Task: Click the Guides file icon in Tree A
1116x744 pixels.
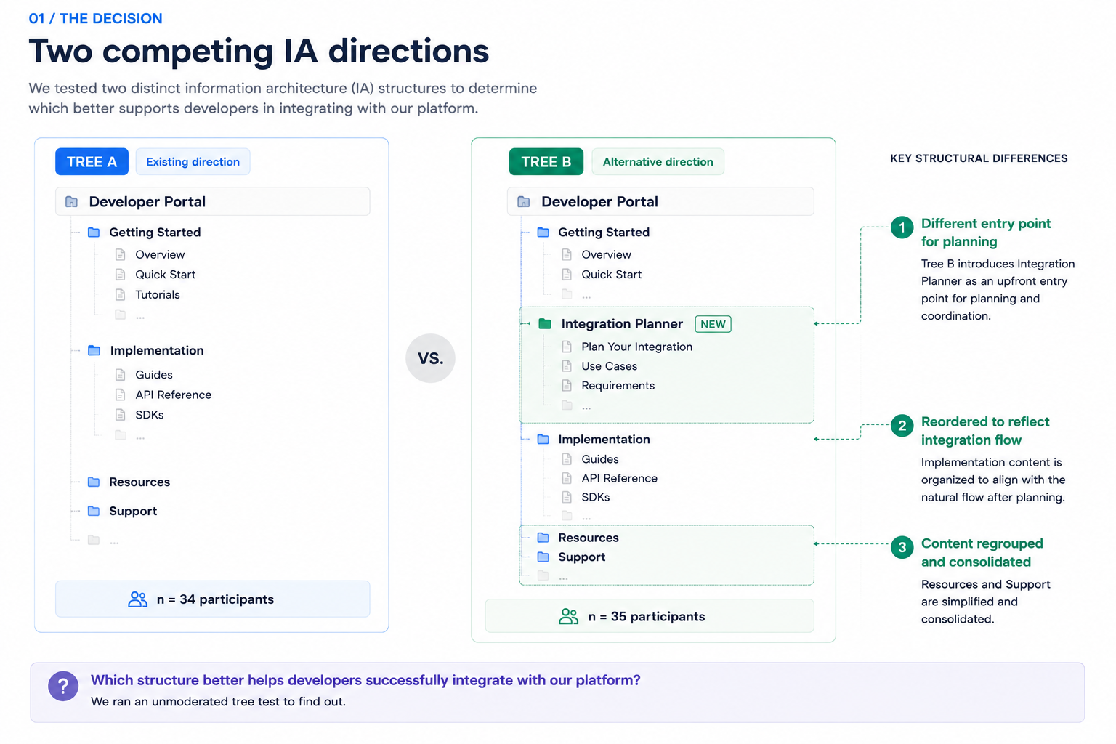Action: point(121,375)
